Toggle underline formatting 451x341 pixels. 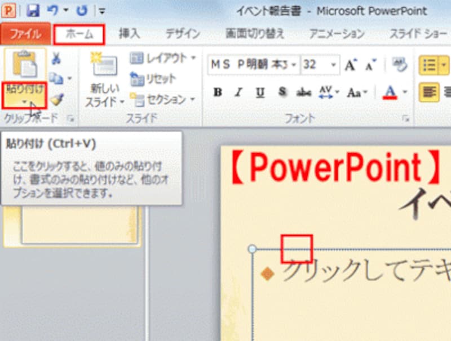tap(260, 92)
